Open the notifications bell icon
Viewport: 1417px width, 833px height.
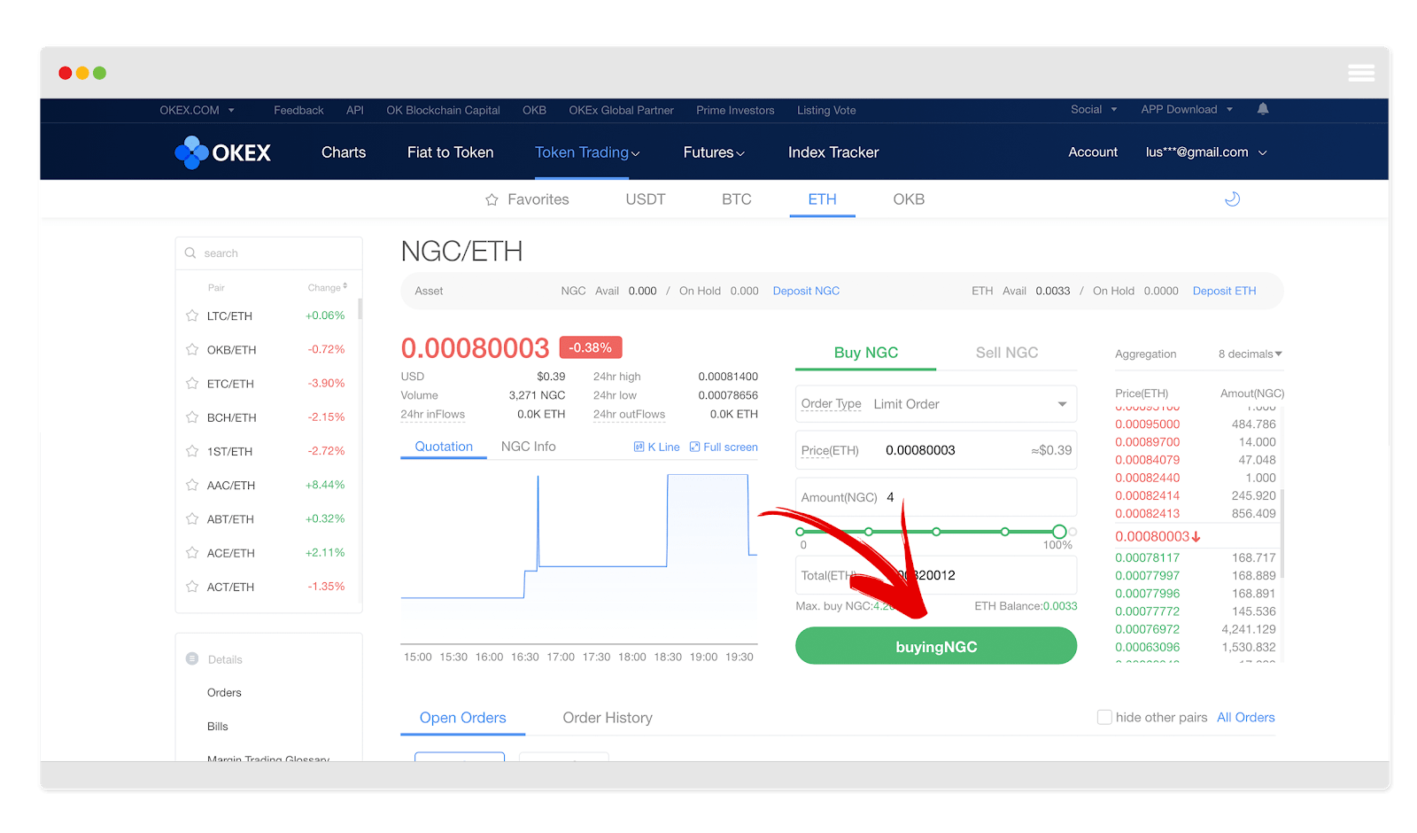(1263, 109)
